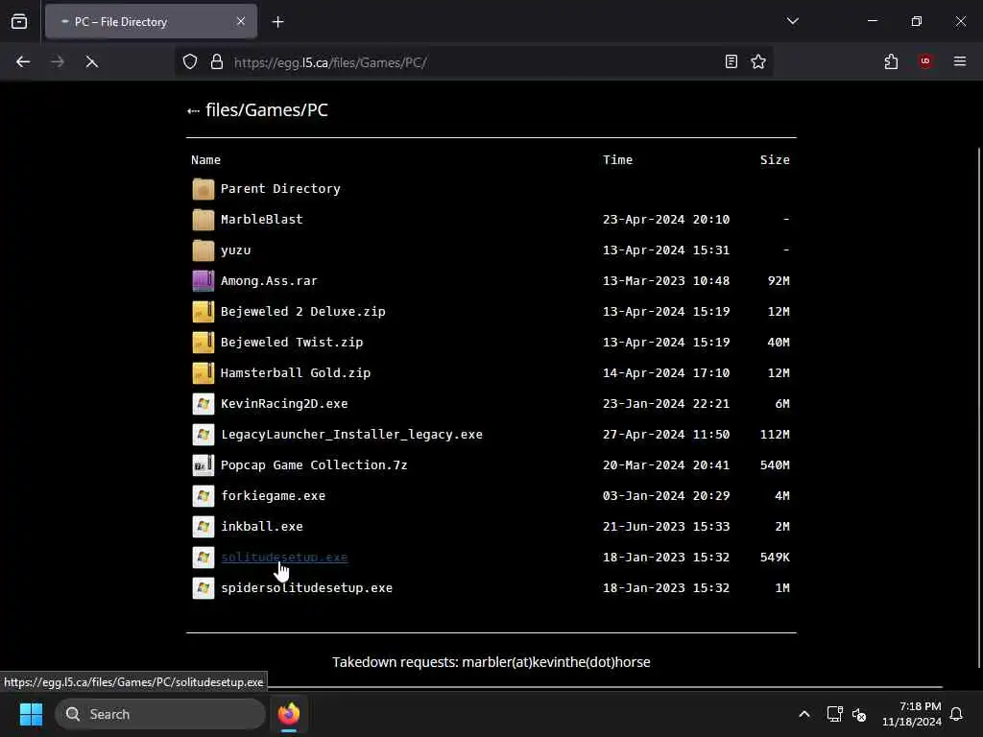This screenshot has width=983, height=737.
Task: Expand the list all tabs chevron
Action: 792,21
